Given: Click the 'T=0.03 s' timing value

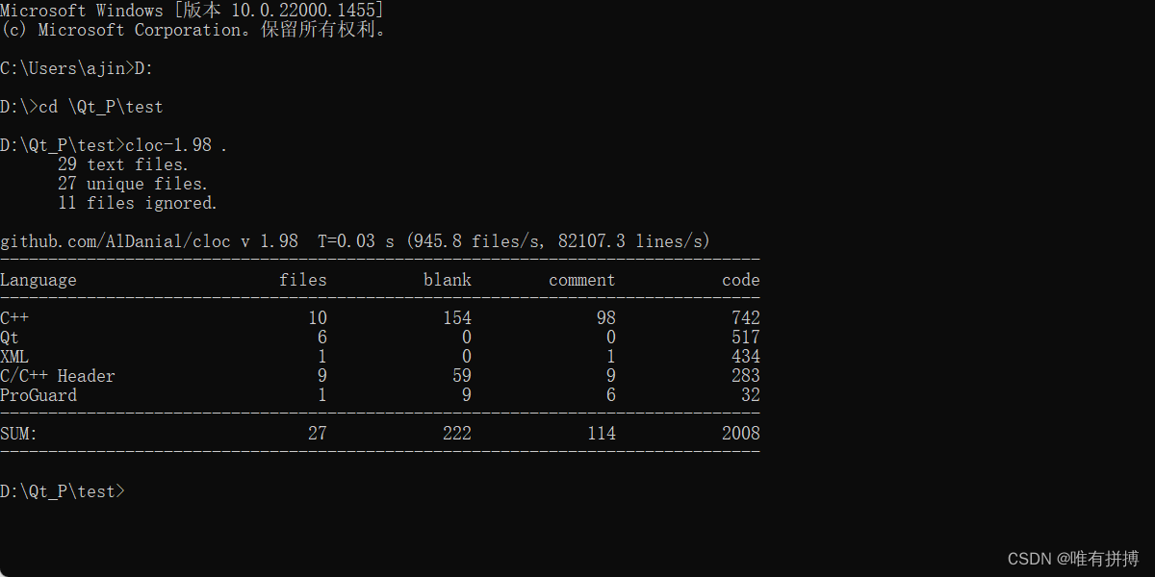Looking at the screenshot, I should point(356,241).
